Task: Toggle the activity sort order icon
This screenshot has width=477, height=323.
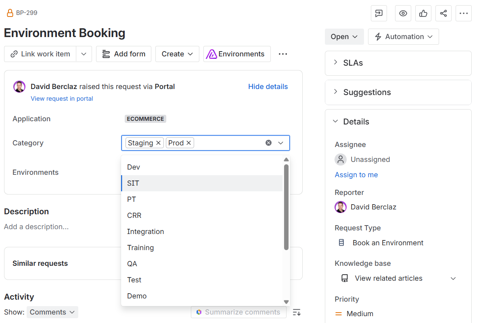Action: (297, 312)
